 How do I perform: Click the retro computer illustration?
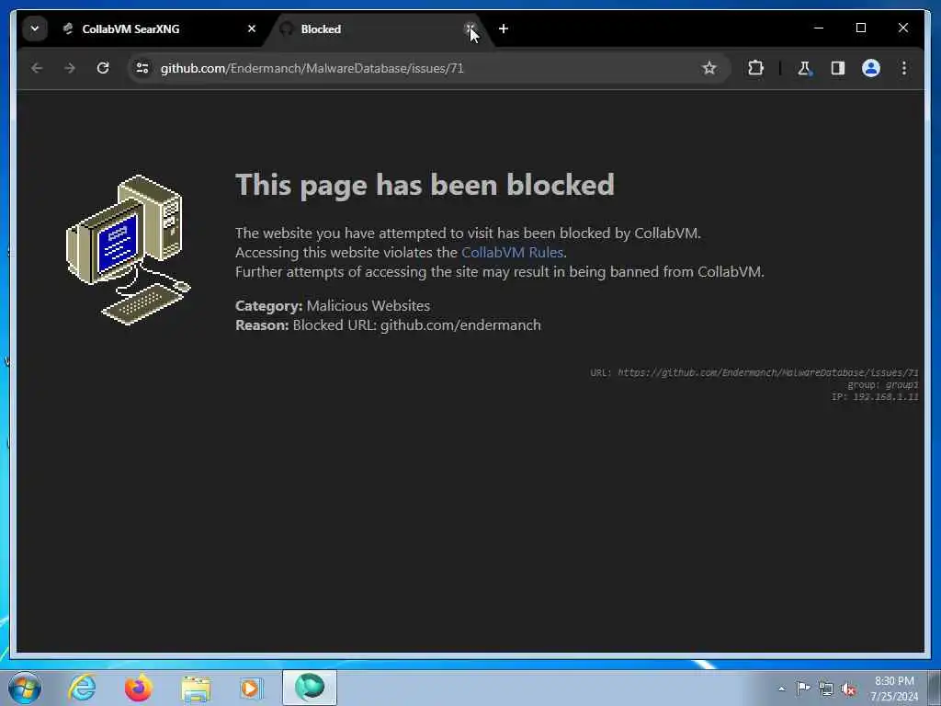point(128,249)
